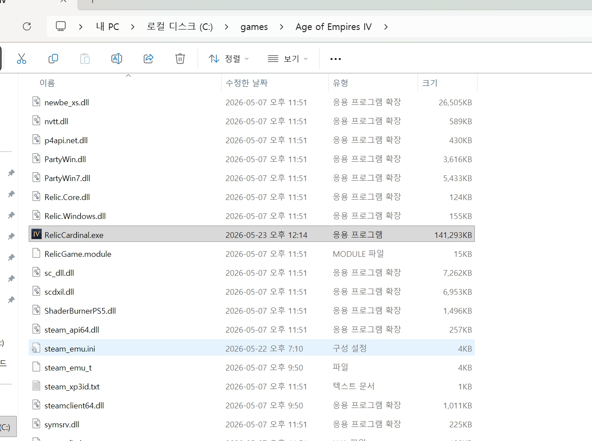The width and height of the screenshot is (592, 441).
Task: Click the PC monitor icon in breadcrumb
Action: [x=61, y=26]
